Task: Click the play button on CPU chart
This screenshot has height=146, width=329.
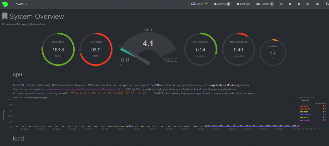Action: pos(307,129)
